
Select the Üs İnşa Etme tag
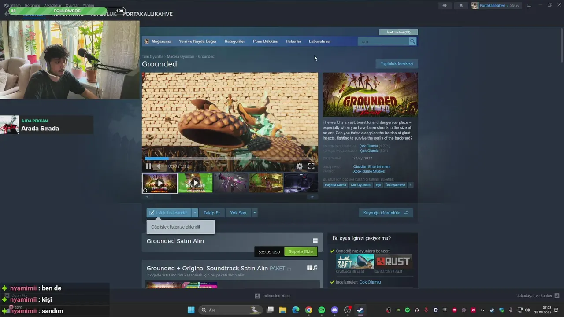click(x=395, y=185)
